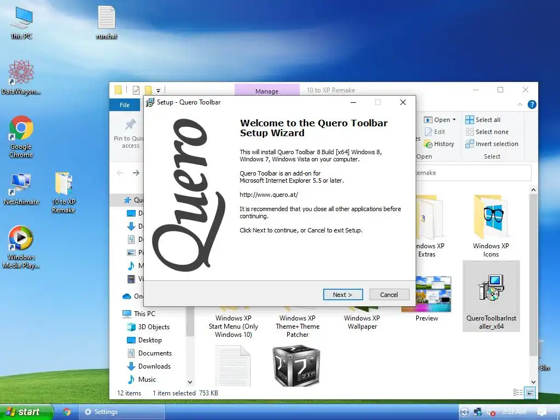Switch to details view icon
Viewport: 560px width, 420px height.
click(x=517, y=393)
